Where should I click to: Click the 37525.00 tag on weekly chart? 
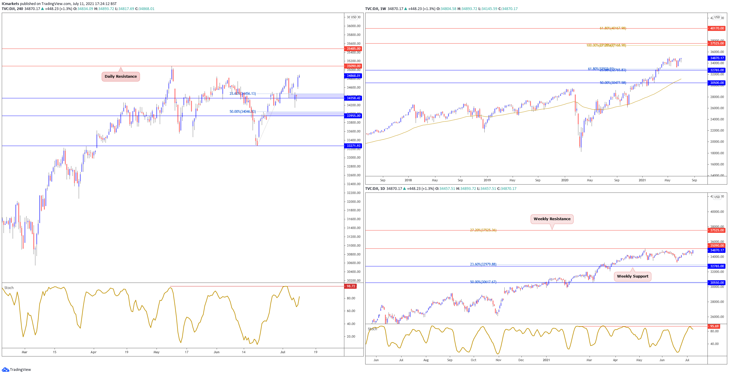(x=716, y=44)
